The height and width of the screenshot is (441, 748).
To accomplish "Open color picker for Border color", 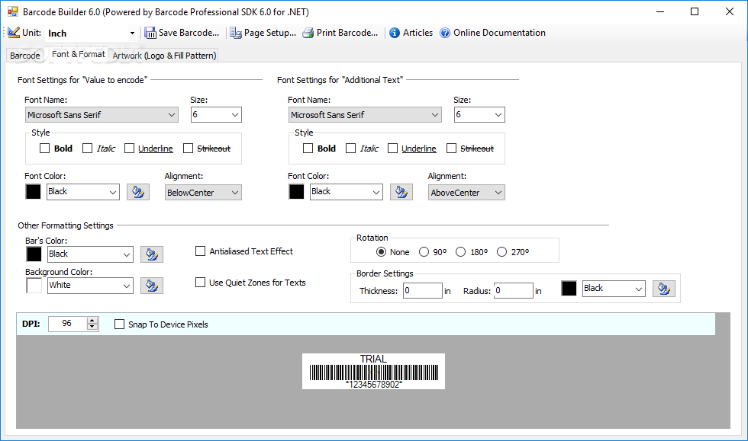I will click(663, 289).
